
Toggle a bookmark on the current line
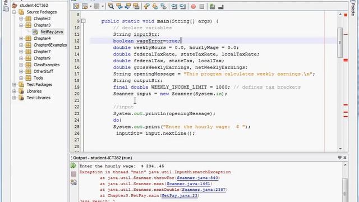pos(163,6)
